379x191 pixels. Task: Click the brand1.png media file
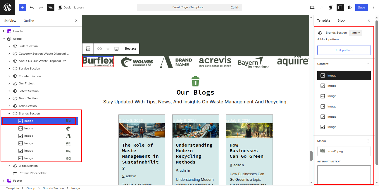pyautogui.click(x=344, y=151)
